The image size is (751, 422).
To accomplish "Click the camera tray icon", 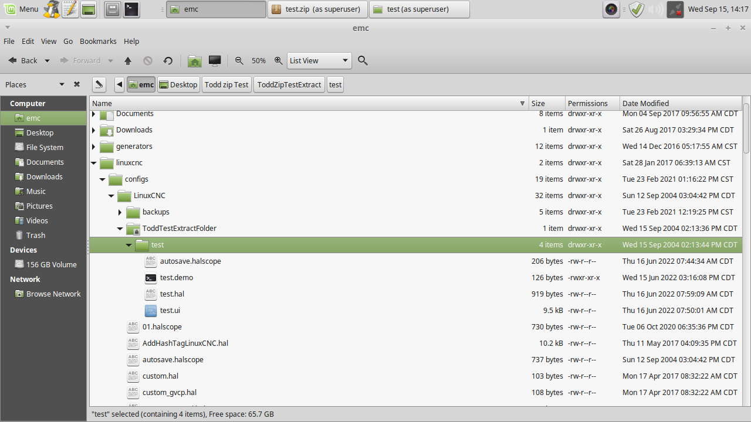I will [x=612, y=9].
